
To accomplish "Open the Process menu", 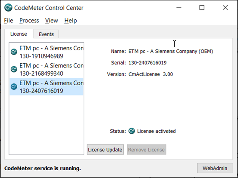I will [x=29, y=21].
